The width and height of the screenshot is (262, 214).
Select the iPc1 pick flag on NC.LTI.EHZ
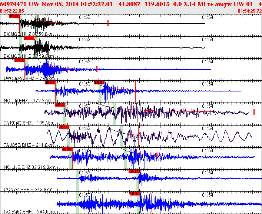tap(50, 83)
